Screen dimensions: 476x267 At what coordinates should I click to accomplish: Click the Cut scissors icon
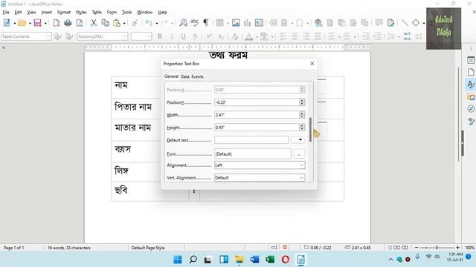[x=94, y=23]
